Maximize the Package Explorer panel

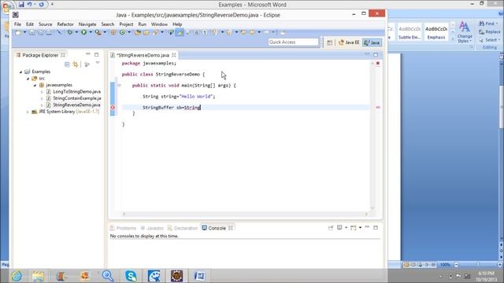96,55
